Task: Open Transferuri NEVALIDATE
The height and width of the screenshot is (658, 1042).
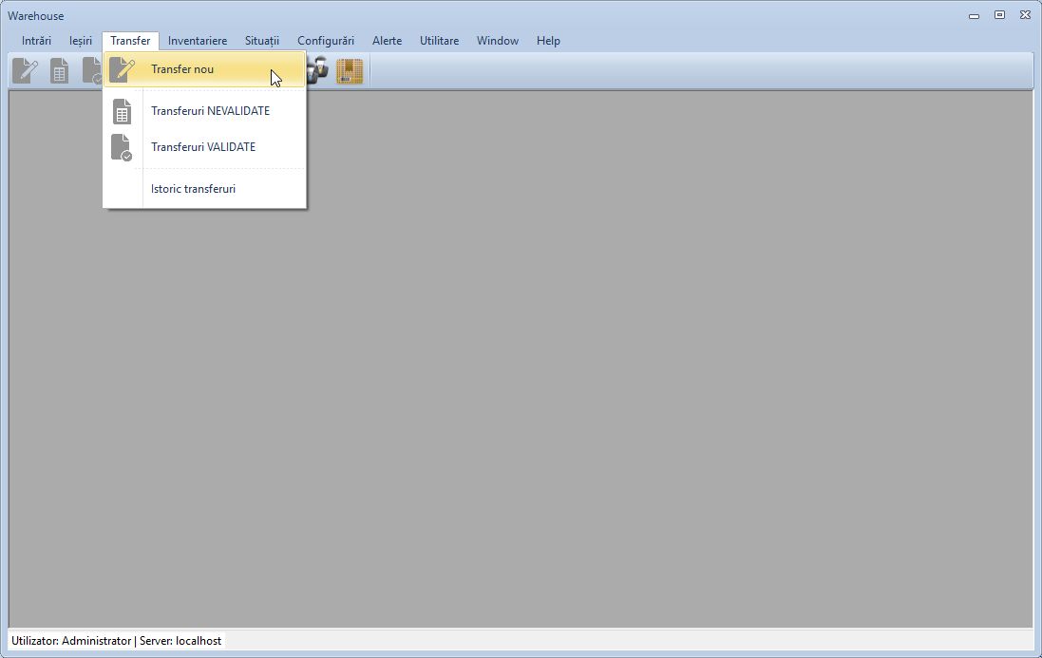Action: pyautogui.click(x=210, y=110)
